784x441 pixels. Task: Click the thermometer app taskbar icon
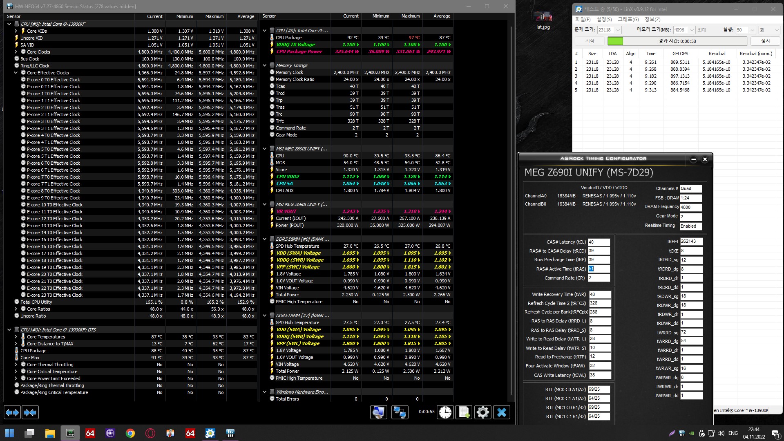(170, 433)
